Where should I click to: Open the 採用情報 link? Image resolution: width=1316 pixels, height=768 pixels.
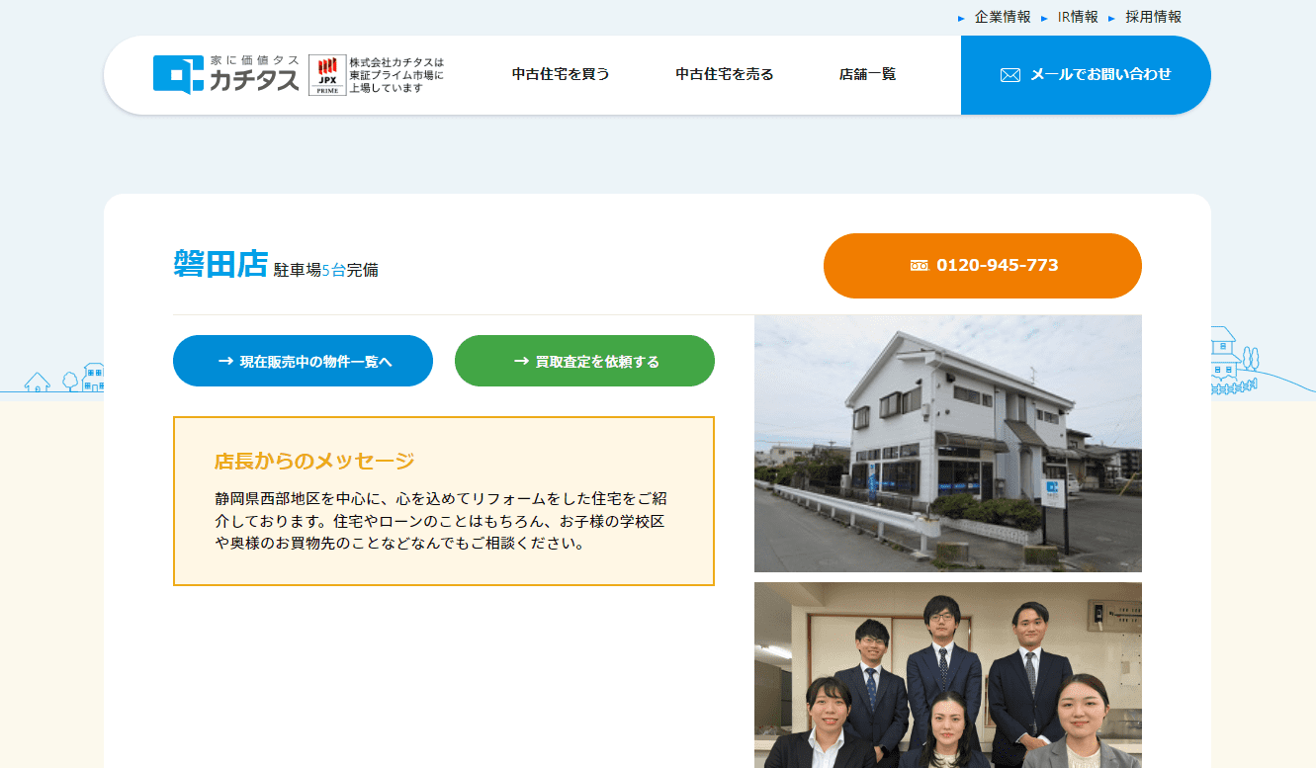(1153, 17)
